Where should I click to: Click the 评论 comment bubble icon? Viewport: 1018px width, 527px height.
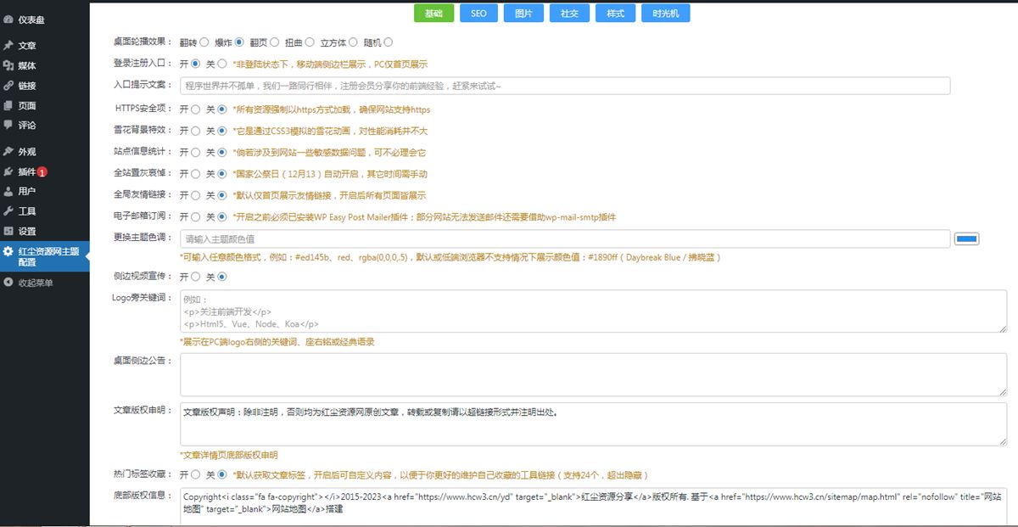coord(8,125)
